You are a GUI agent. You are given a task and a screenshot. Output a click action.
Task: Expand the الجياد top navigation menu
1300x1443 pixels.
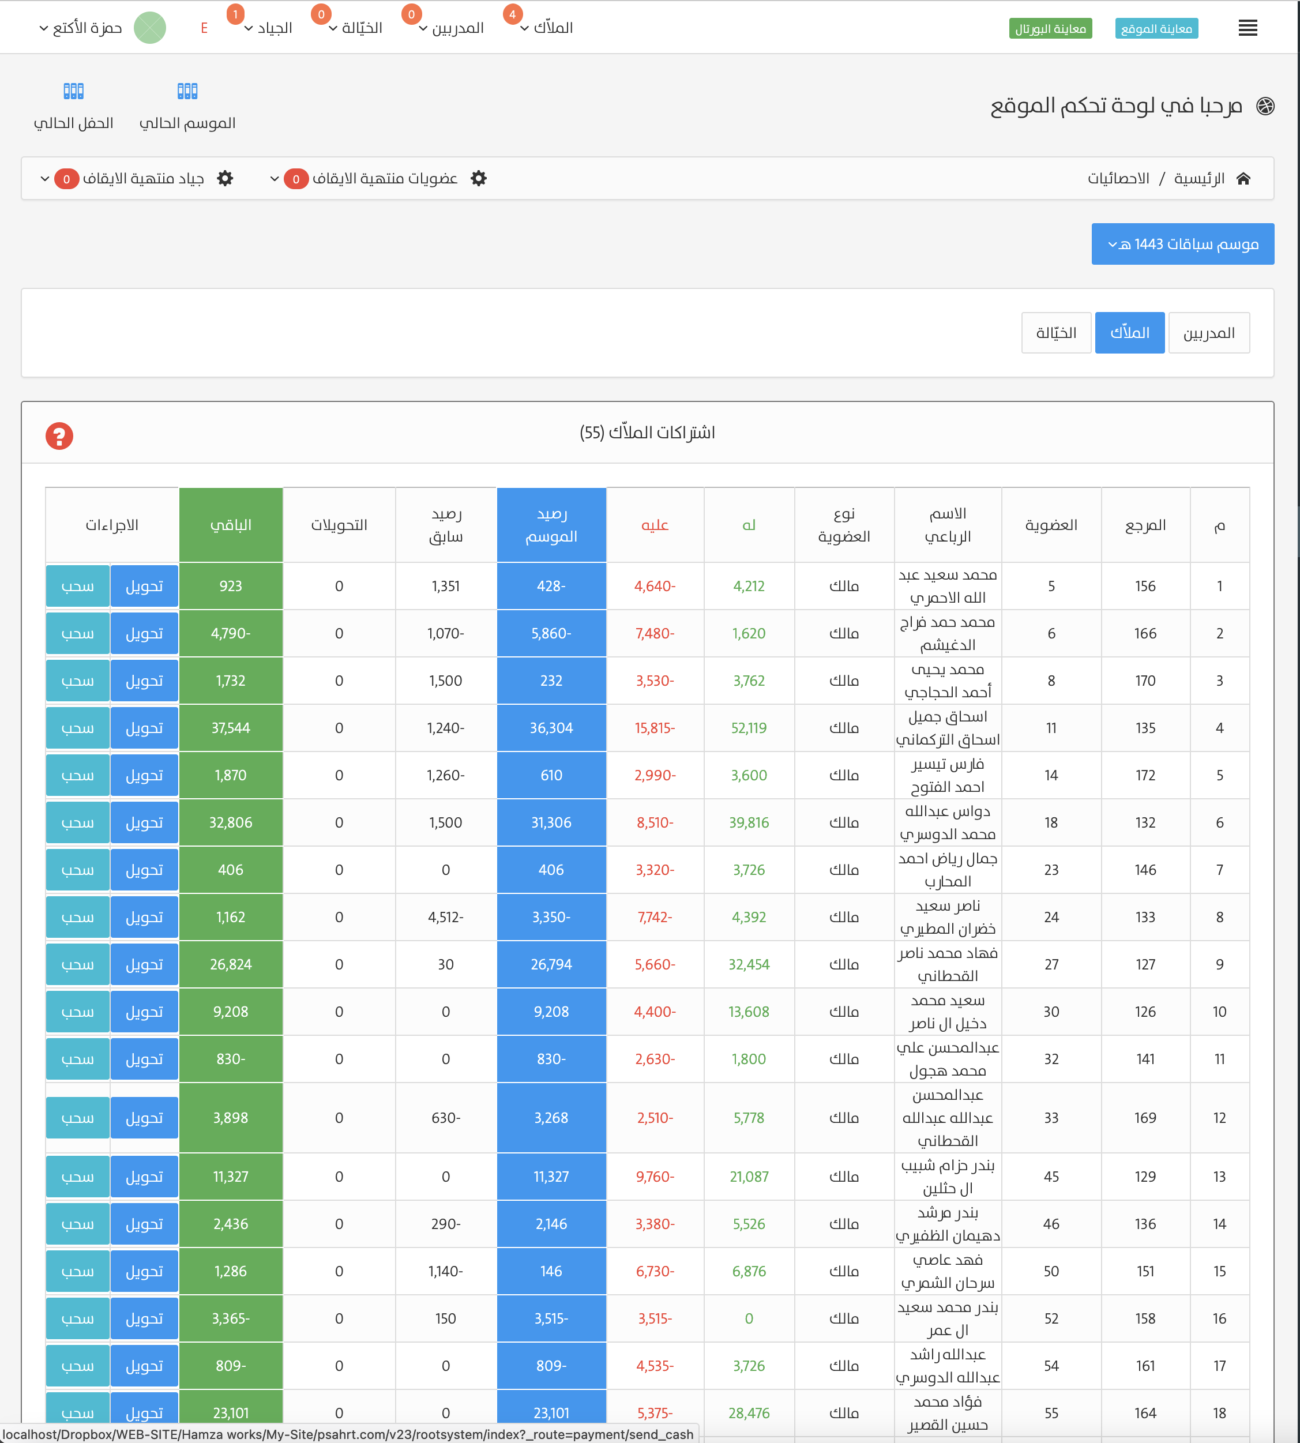pyautogui.click(x=269, y=28)
